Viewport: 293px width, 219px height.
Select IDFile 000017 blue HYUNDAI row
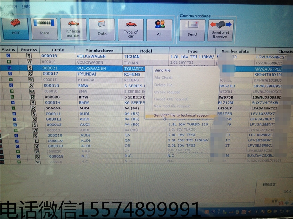50,74
